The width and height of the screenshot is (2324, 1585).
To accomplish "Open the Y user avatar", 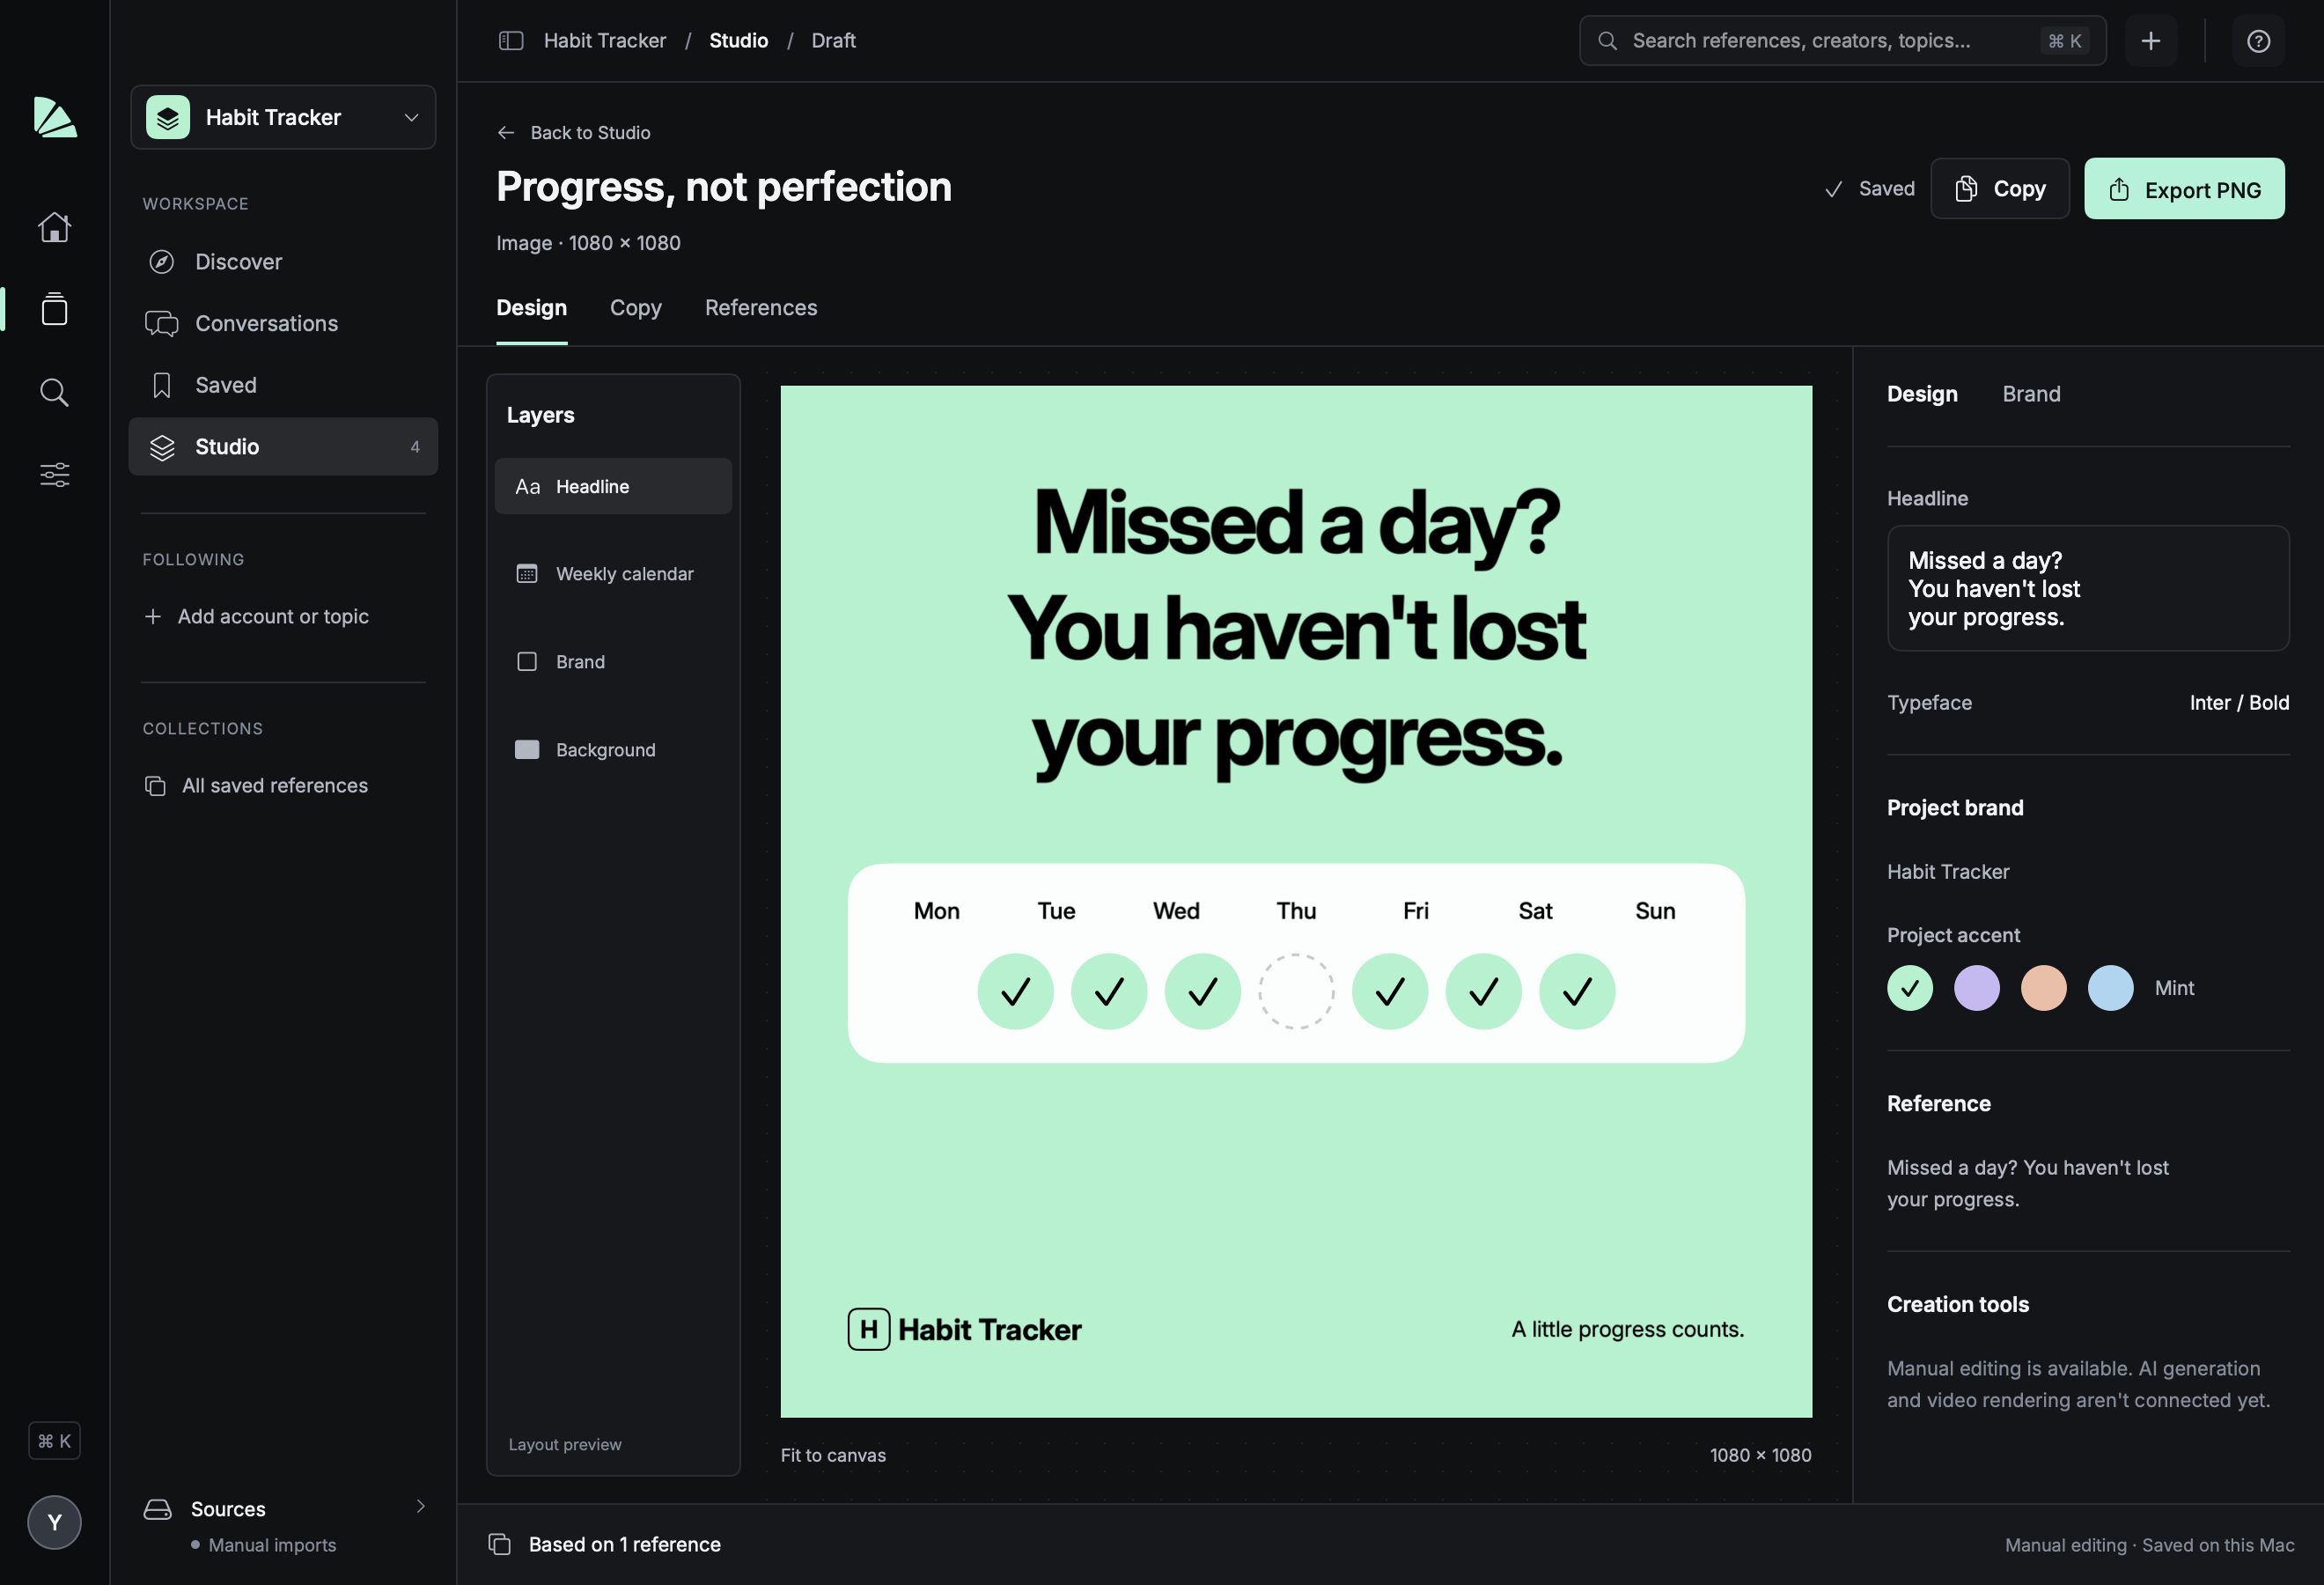I will click(54, 1523).
